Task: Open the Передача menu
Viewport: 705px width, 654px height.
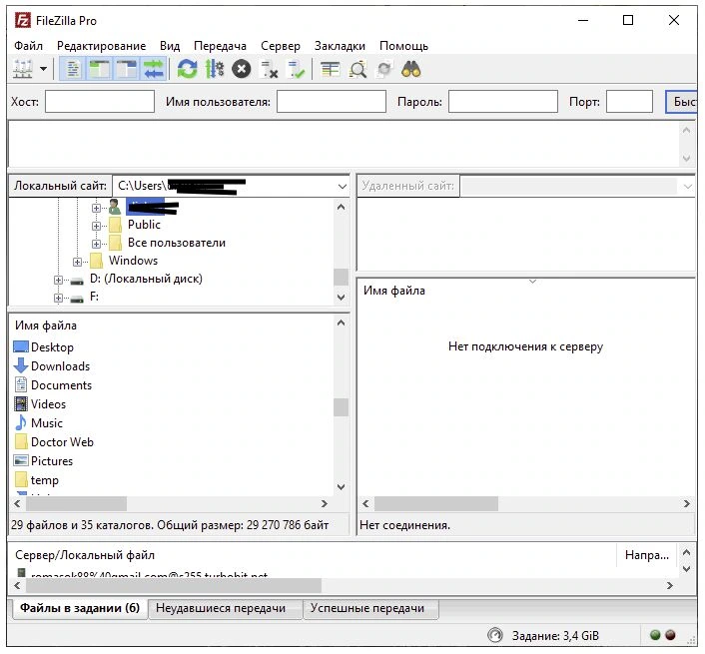Action: (x=220, y=46)
